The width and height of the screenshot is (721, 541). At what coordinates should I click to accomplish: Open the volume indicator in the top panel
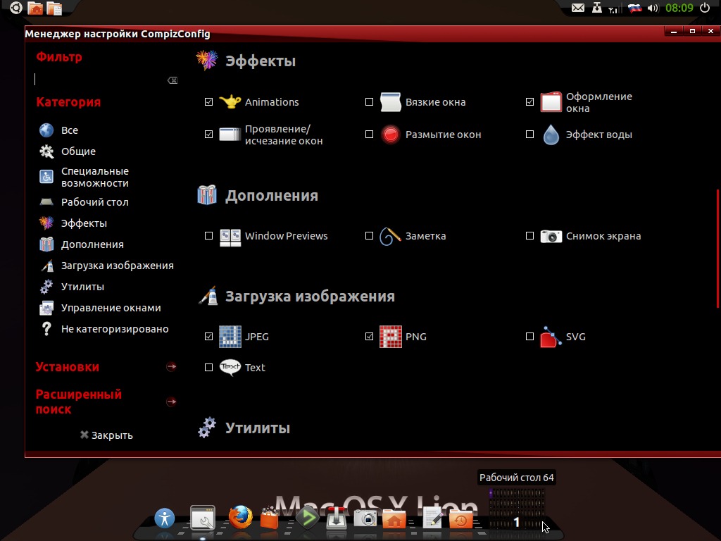tap(653, 8)
